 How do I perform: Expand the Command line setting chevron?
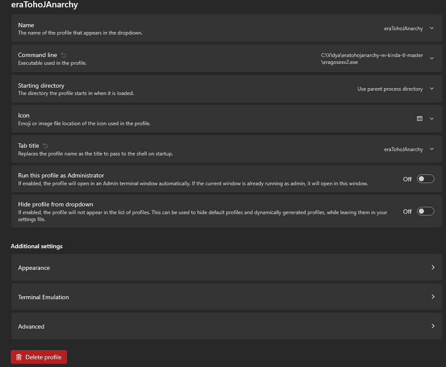click(432, 58)
